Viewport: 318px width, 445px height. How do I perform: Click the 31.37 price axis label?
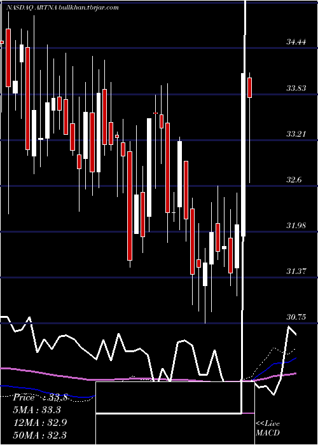click(296, 271)
